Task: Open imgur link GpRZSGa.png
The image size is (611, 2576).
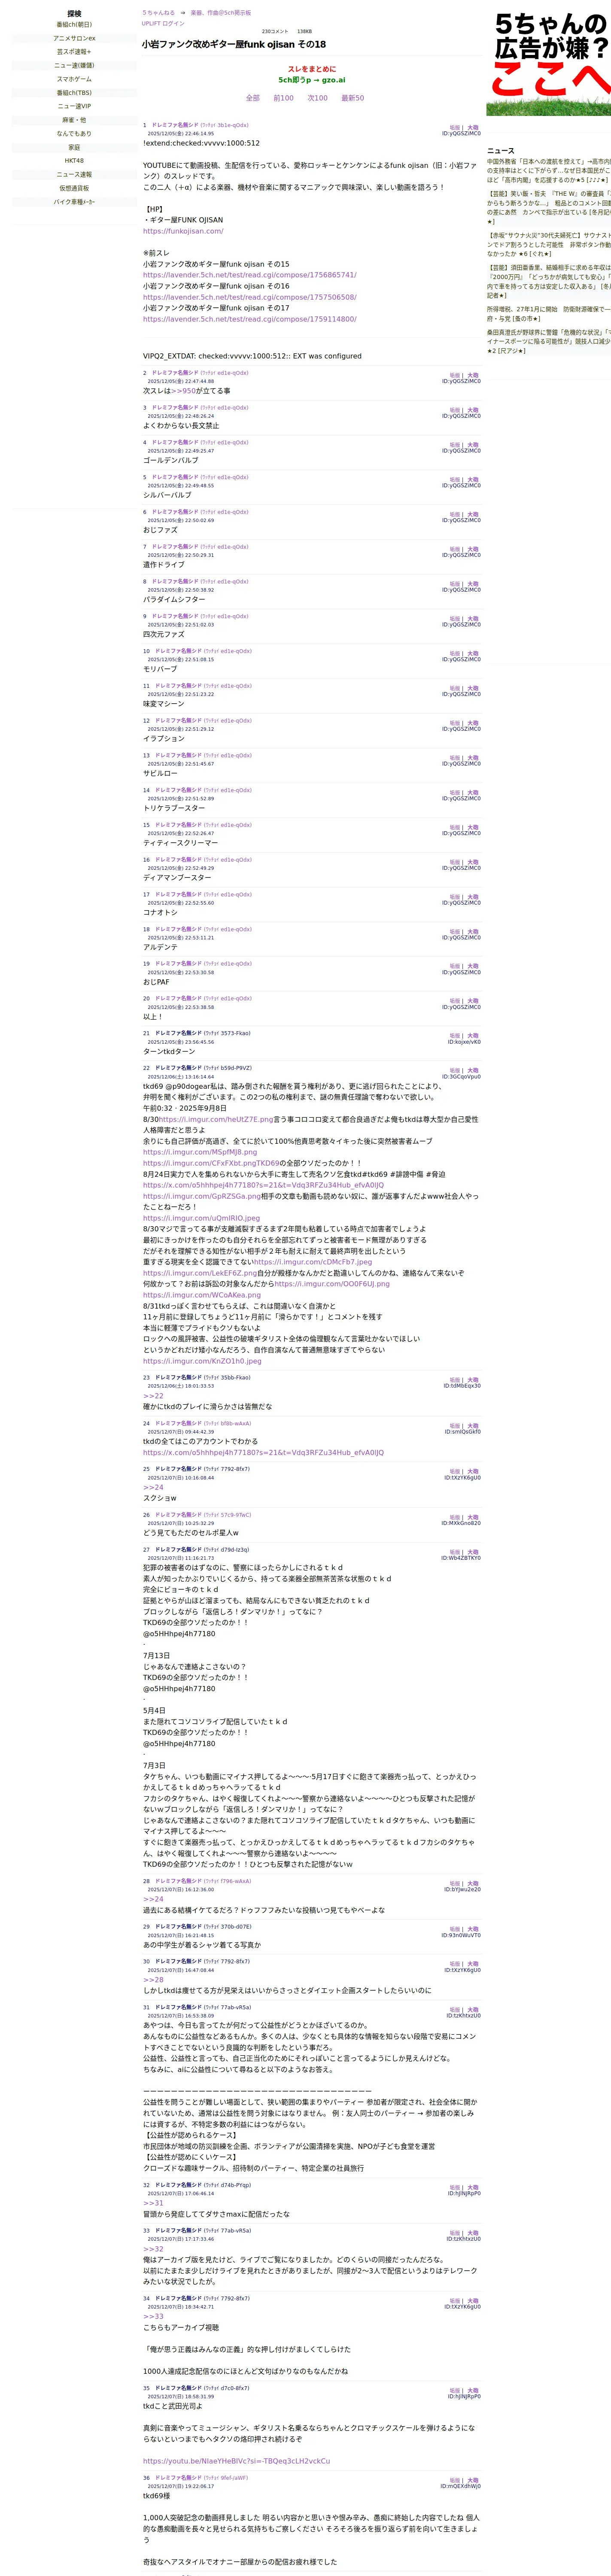Action: (202, 1196)
